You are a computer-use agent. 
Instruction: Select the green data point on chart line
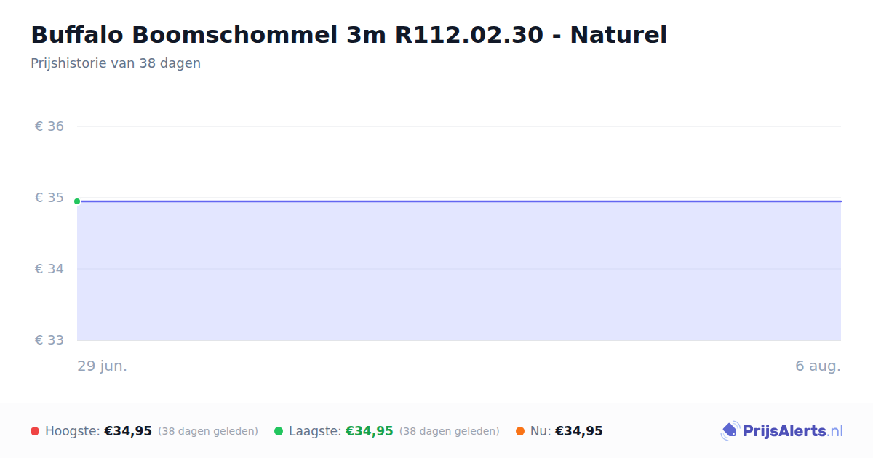pos(77,201)
